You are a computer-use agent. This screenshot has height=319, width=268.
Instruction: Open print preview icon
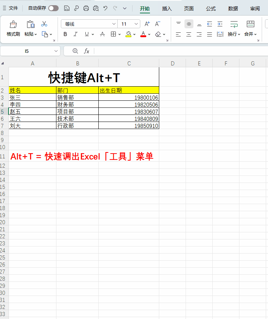96,8
